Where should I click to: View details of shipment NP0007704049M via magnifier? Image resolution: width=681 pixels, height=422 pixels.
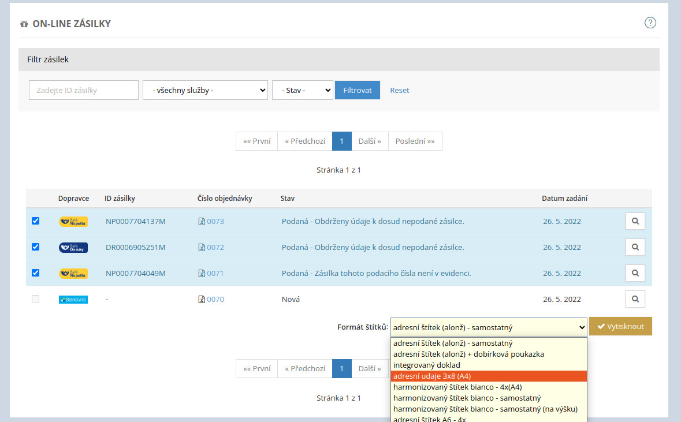(635, 273)
